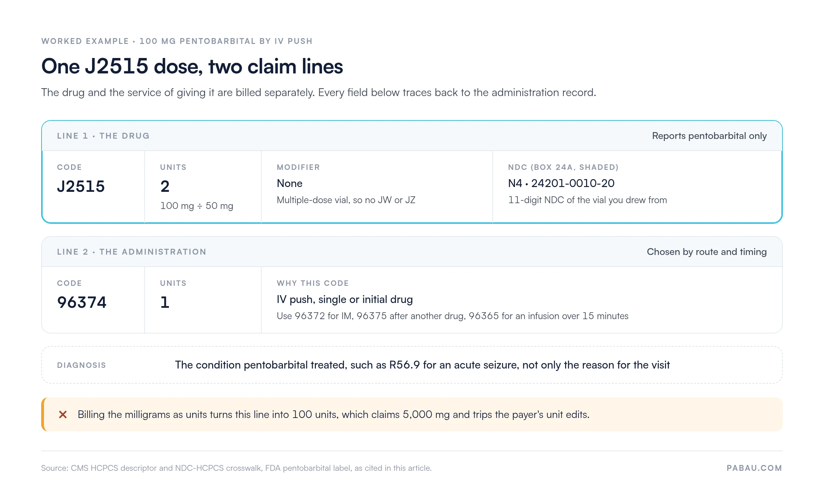Click 'Multiple-dose vial, so no JW or JZ'
This screenshot has height=501, width=824.
click(346, 200)
